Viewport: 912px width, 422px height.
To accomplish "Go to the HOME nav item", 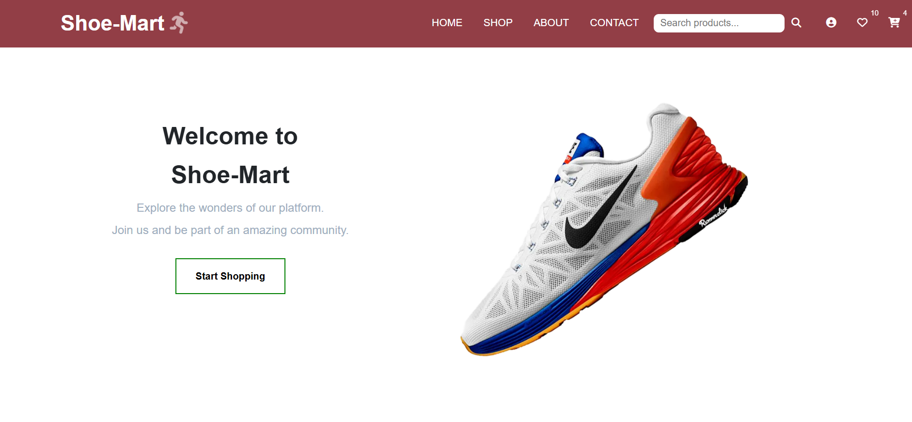I will (x=447, y=23).
